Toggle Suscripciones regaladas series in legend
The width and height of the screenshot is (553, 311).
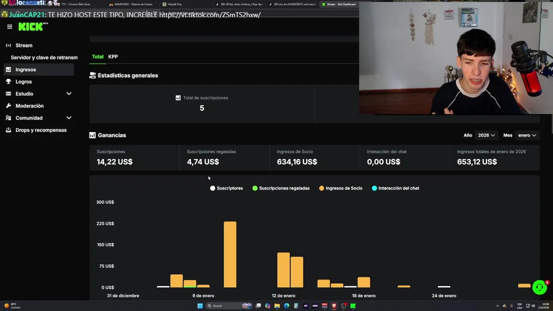click(281, 188)
